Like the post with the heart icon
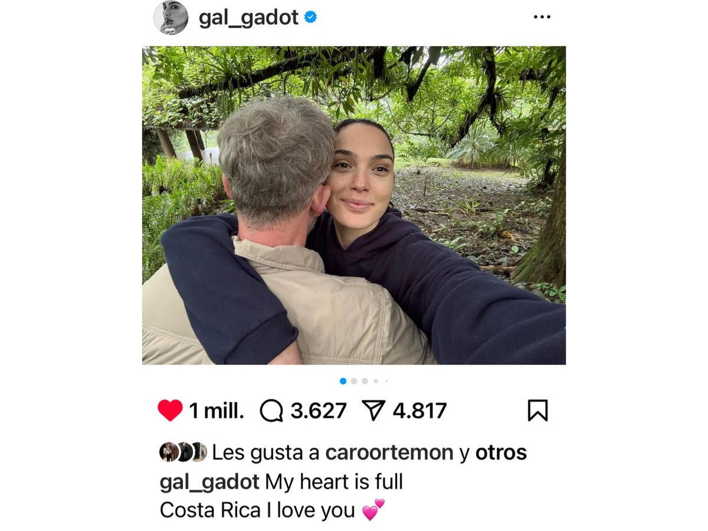708x531 pixels. [x=170, y=411]
